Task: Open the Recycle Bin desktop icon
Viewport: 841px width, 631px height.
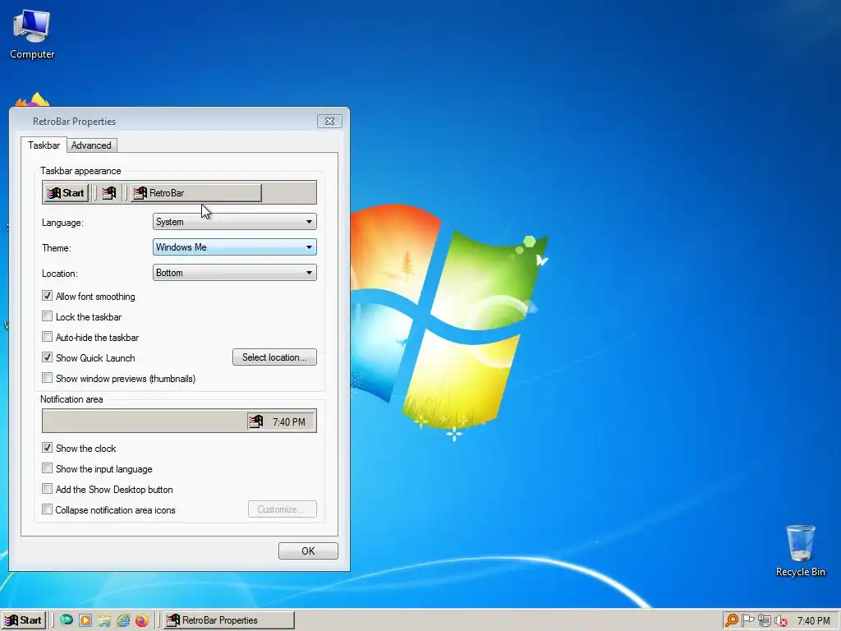Action: pos(800,550)
